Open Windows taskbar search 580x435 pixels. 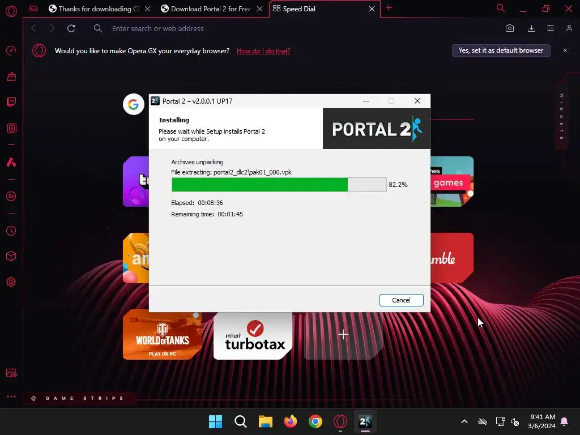click(x=240, y=421)
